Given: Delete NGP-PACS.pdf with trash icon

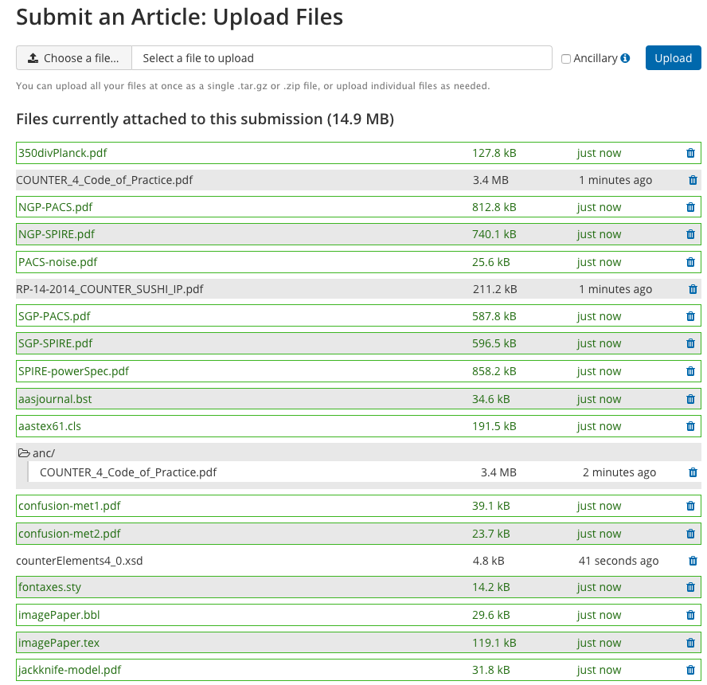Looking at the screenshot, I should pyautogui.click(x=690, y=207).
